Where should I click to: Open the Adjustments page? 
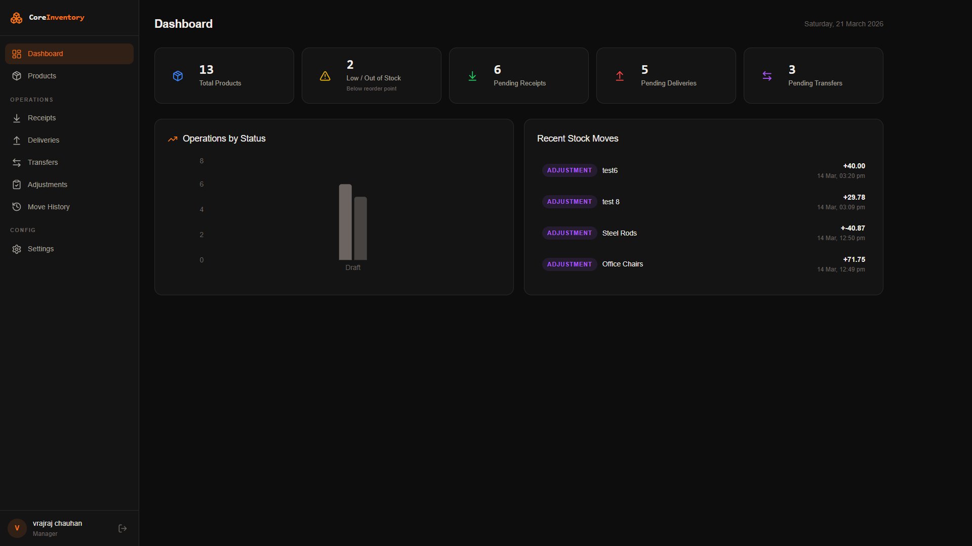pos(47,185)
